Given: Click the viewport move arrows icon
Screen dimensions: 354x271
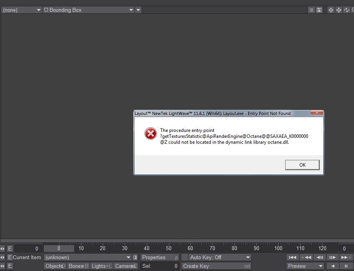Looking at the screenshot, I should 339,10.
